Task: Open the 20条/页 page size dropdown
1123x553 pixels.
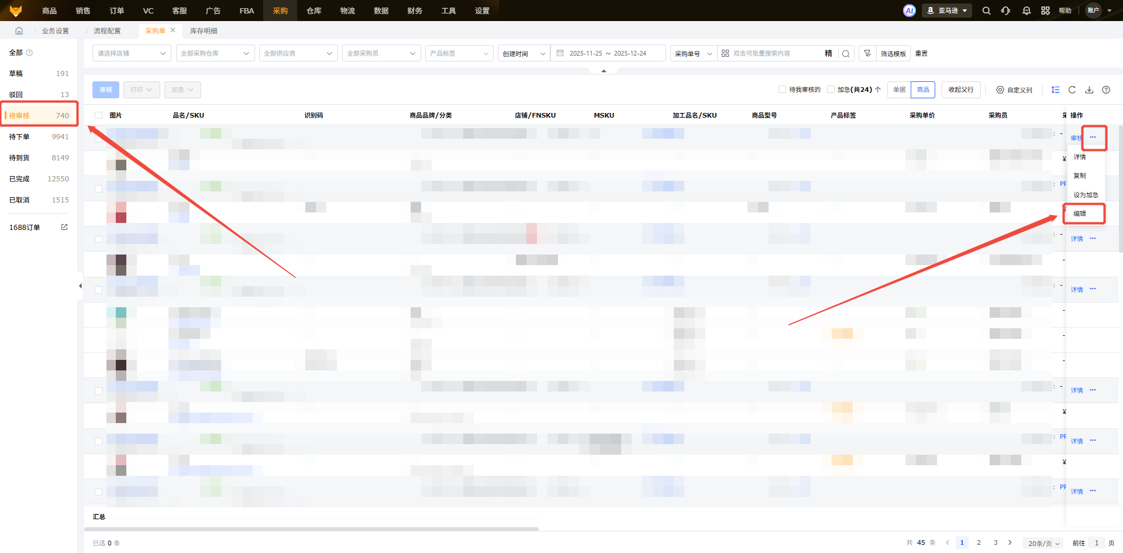Action: (1044, 543)
